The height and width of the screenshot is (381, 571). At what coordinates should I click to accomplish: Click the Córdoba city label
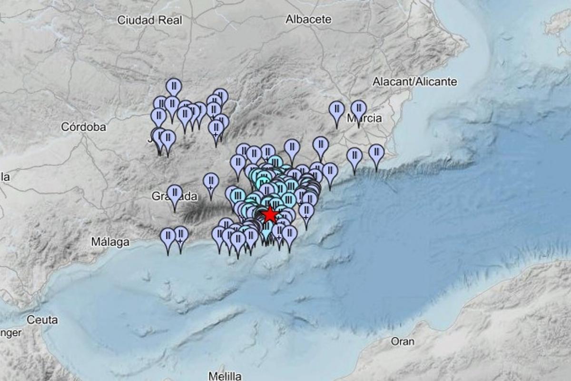(83, 127)
